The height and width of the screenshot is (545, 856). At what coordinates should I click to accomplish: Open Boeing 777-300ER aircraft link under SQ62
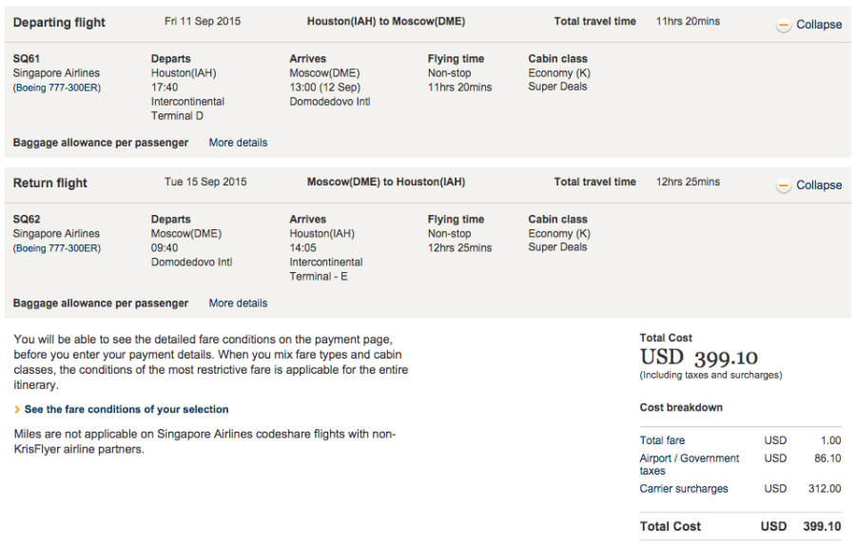57,248
